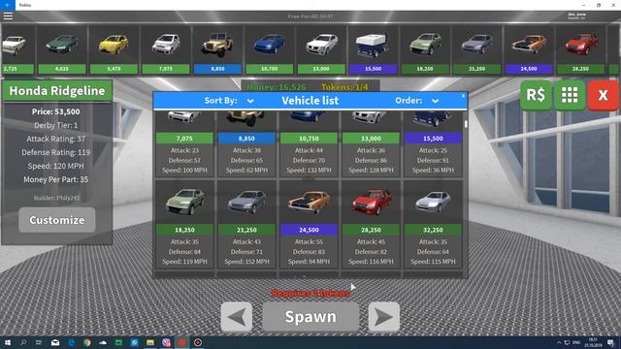Open the Mail app from taskbar

(55, 342)
